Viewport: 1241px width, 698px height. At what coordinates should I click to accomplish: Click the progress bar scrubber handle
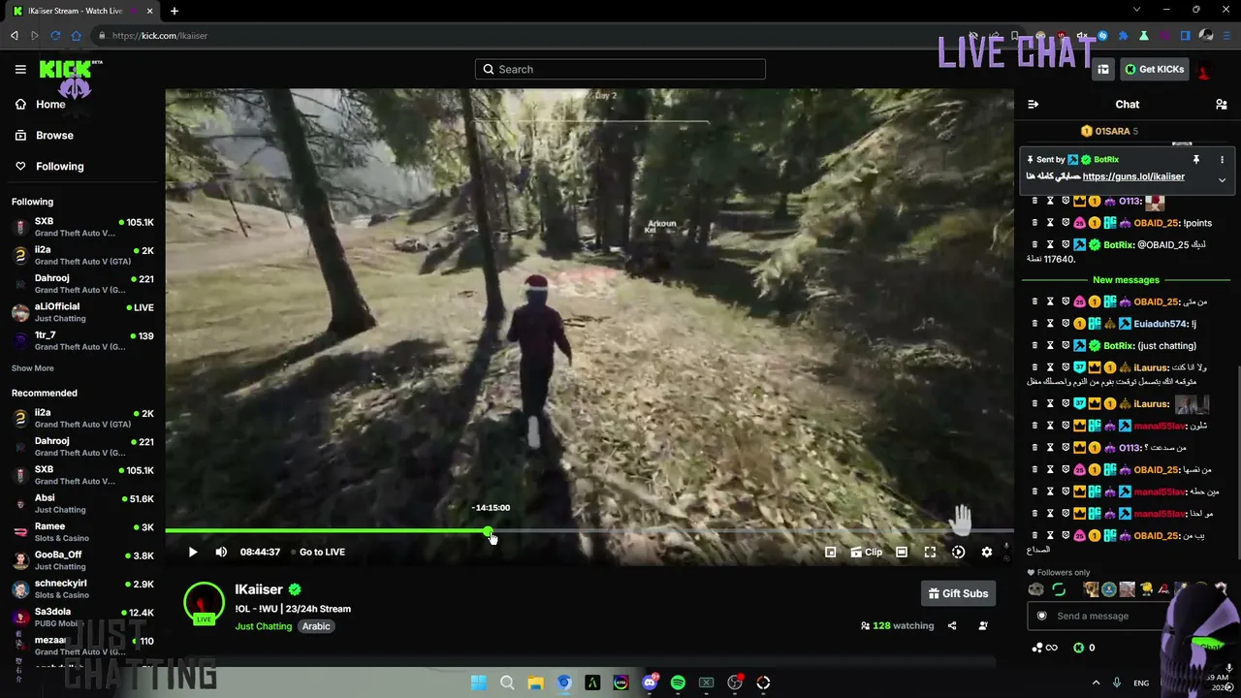488,531
